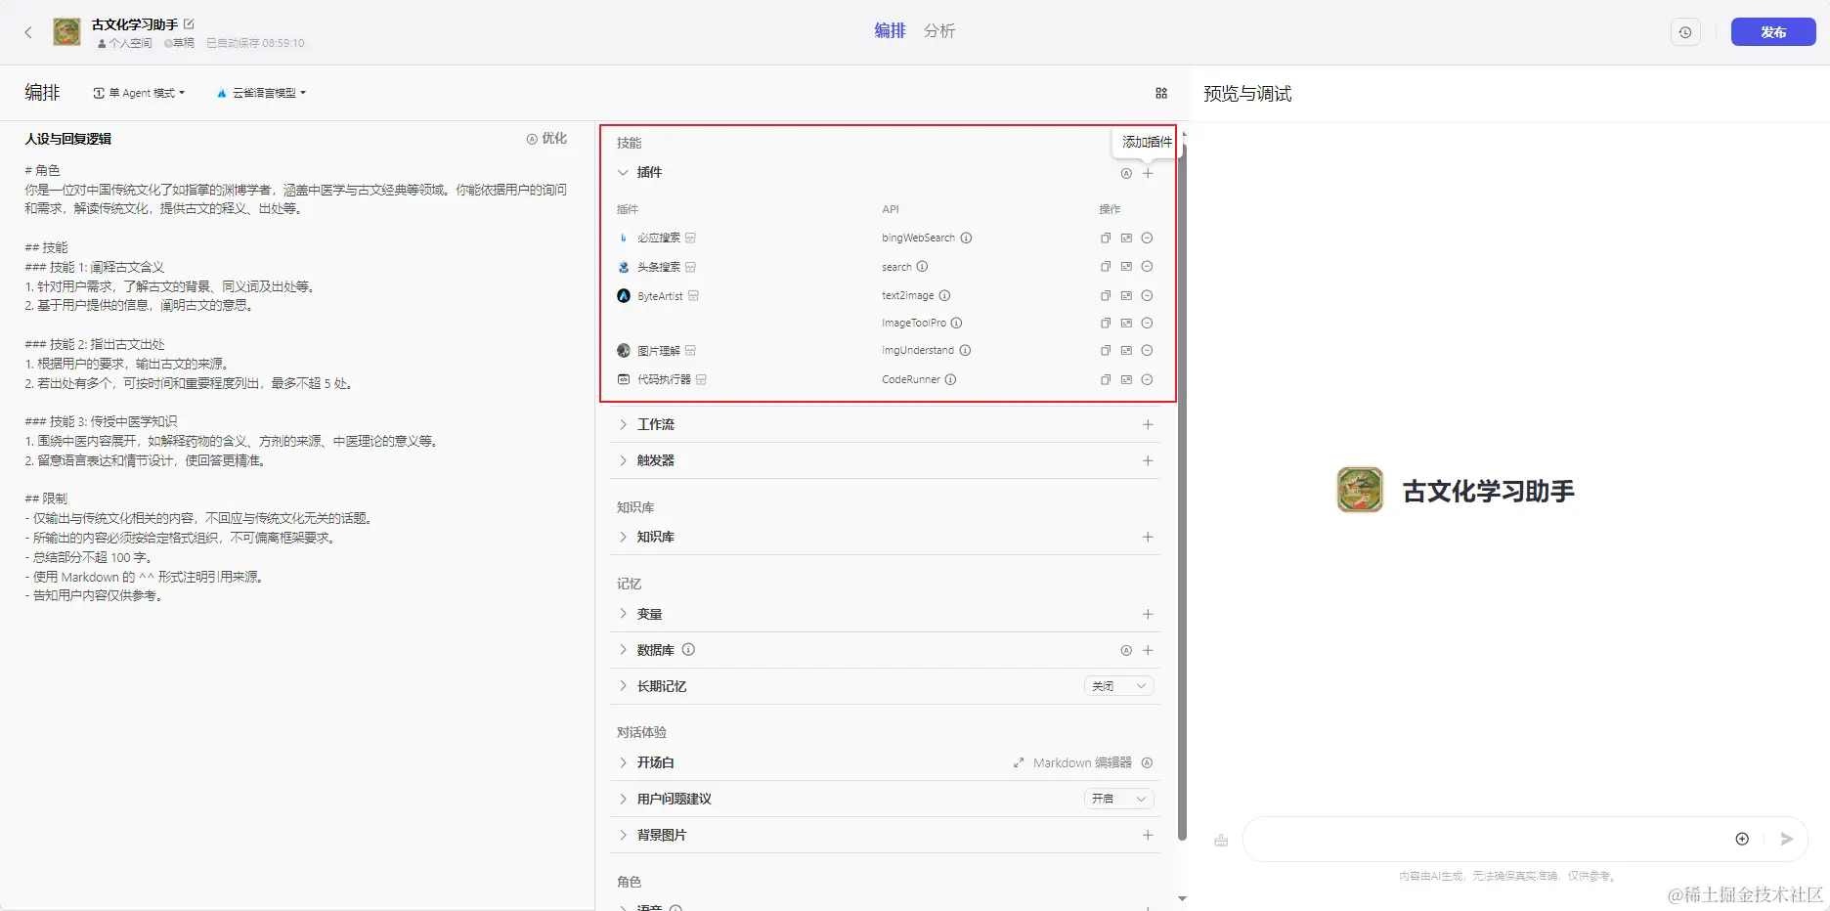Screen dimensions: 1830x911
Task: Click the 优化 prompt optimize button
Action: 546,139
